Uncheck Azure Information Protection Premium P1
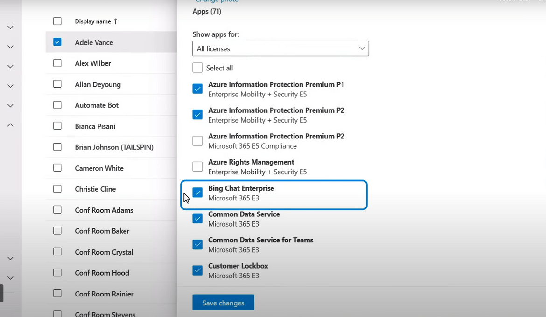The height and width of the screenshot is (317, 546). pyautogui.click(x=197, y=89)
